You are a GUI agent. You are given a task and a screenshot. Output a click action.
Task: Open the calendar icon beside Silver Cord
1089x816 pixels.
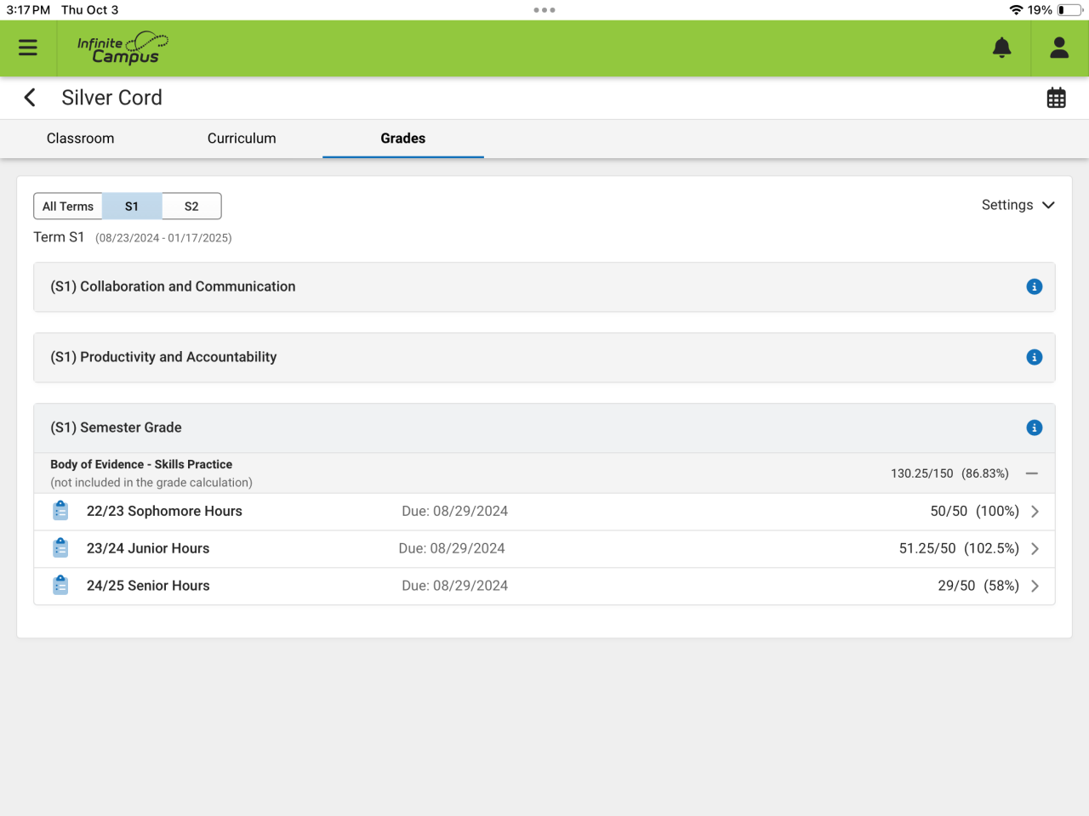[x=1057, y=98]
